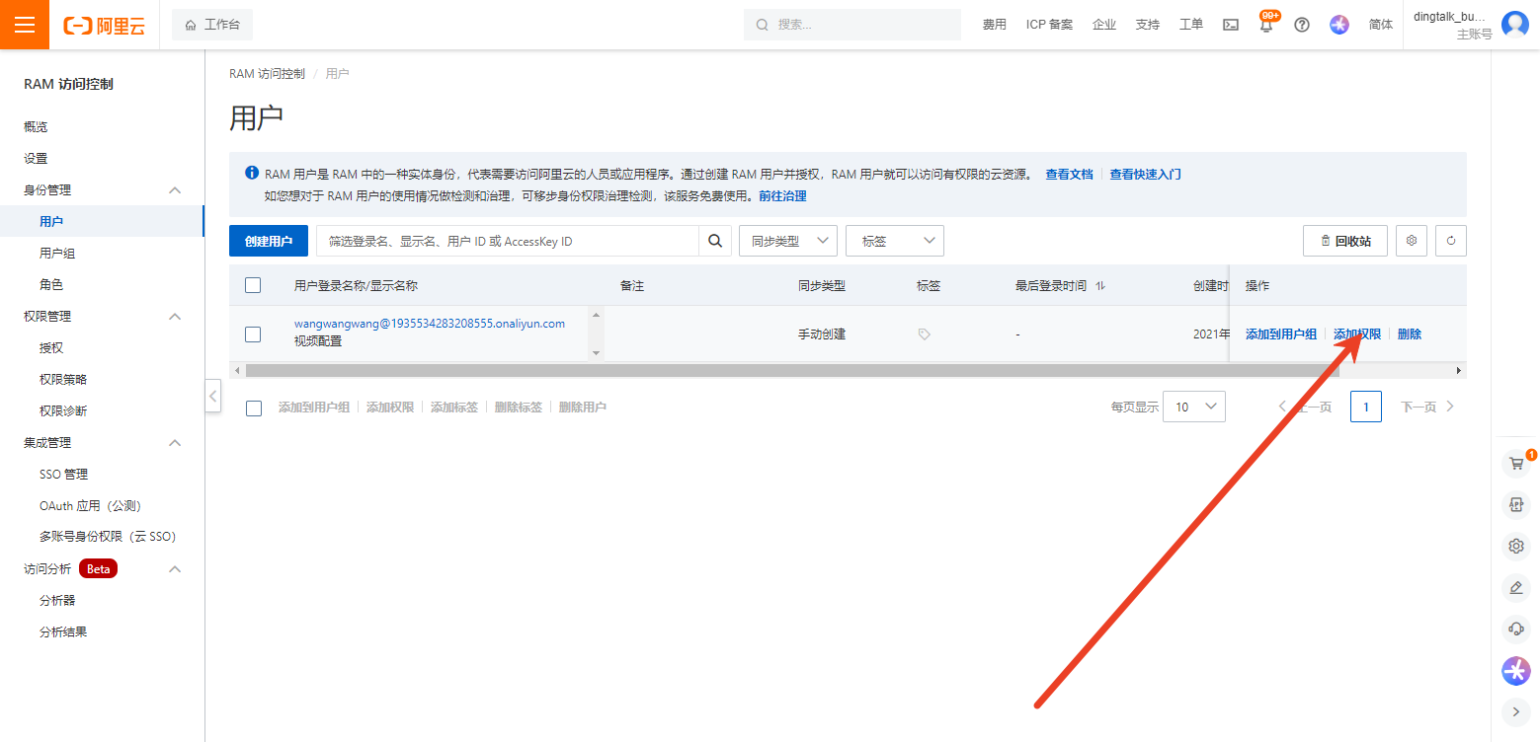Select all users with header checkbox

253,285
